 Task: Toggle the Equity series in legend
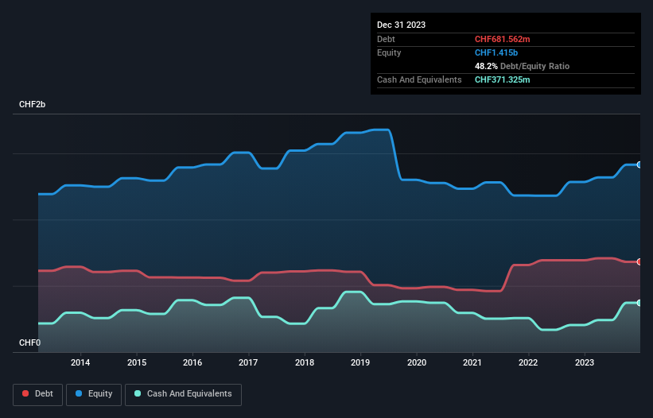[94, 394]
